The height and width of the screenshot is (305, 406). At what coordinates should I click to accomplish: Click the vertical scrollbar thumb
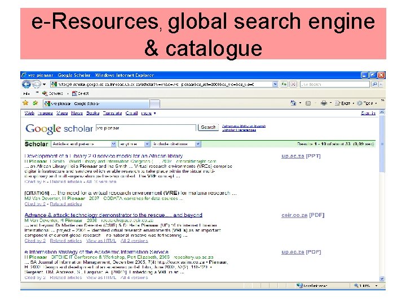(x=382, y=144)
